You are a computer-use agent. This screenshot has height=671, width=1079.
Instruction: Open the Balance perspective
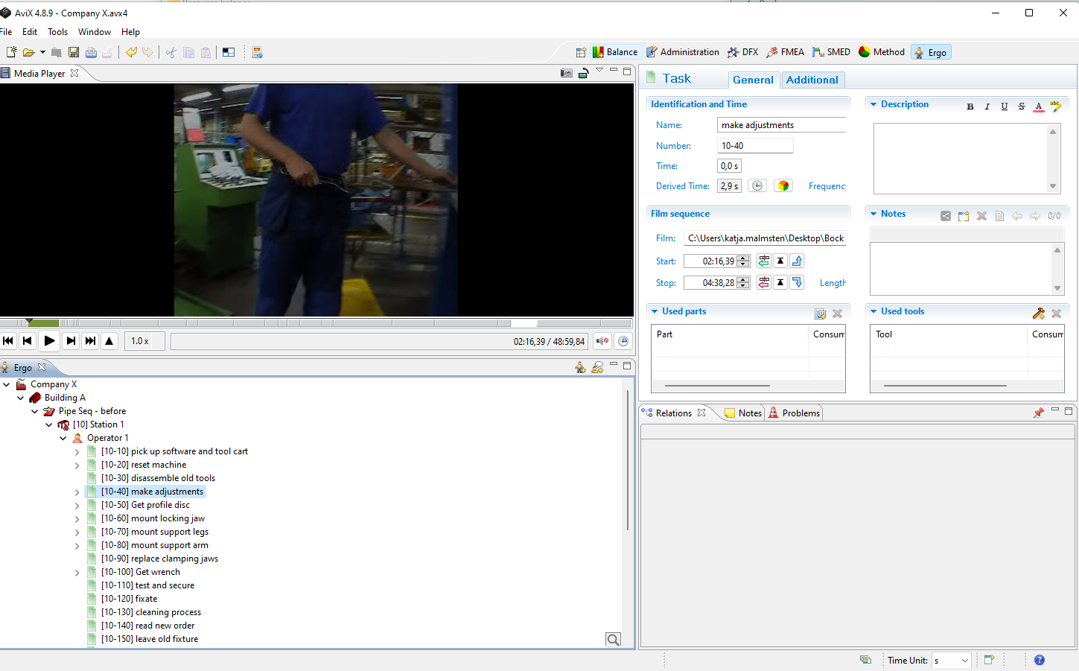(x=615, y=52)
